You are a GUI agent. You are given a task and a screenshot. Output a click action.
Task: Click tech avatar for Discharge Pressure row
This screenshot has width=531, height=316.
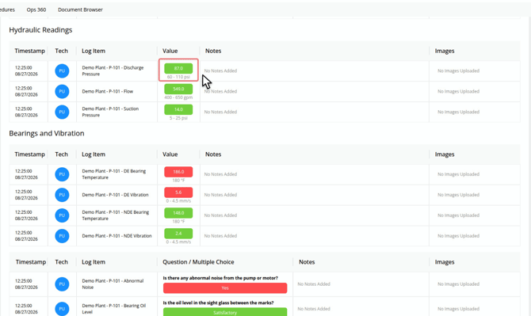[x=62, y=71]
